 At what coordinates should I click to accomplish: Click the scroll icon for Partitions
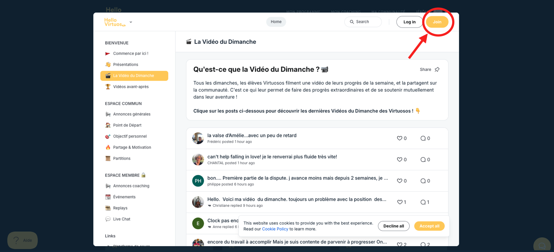tap(108, 158)
